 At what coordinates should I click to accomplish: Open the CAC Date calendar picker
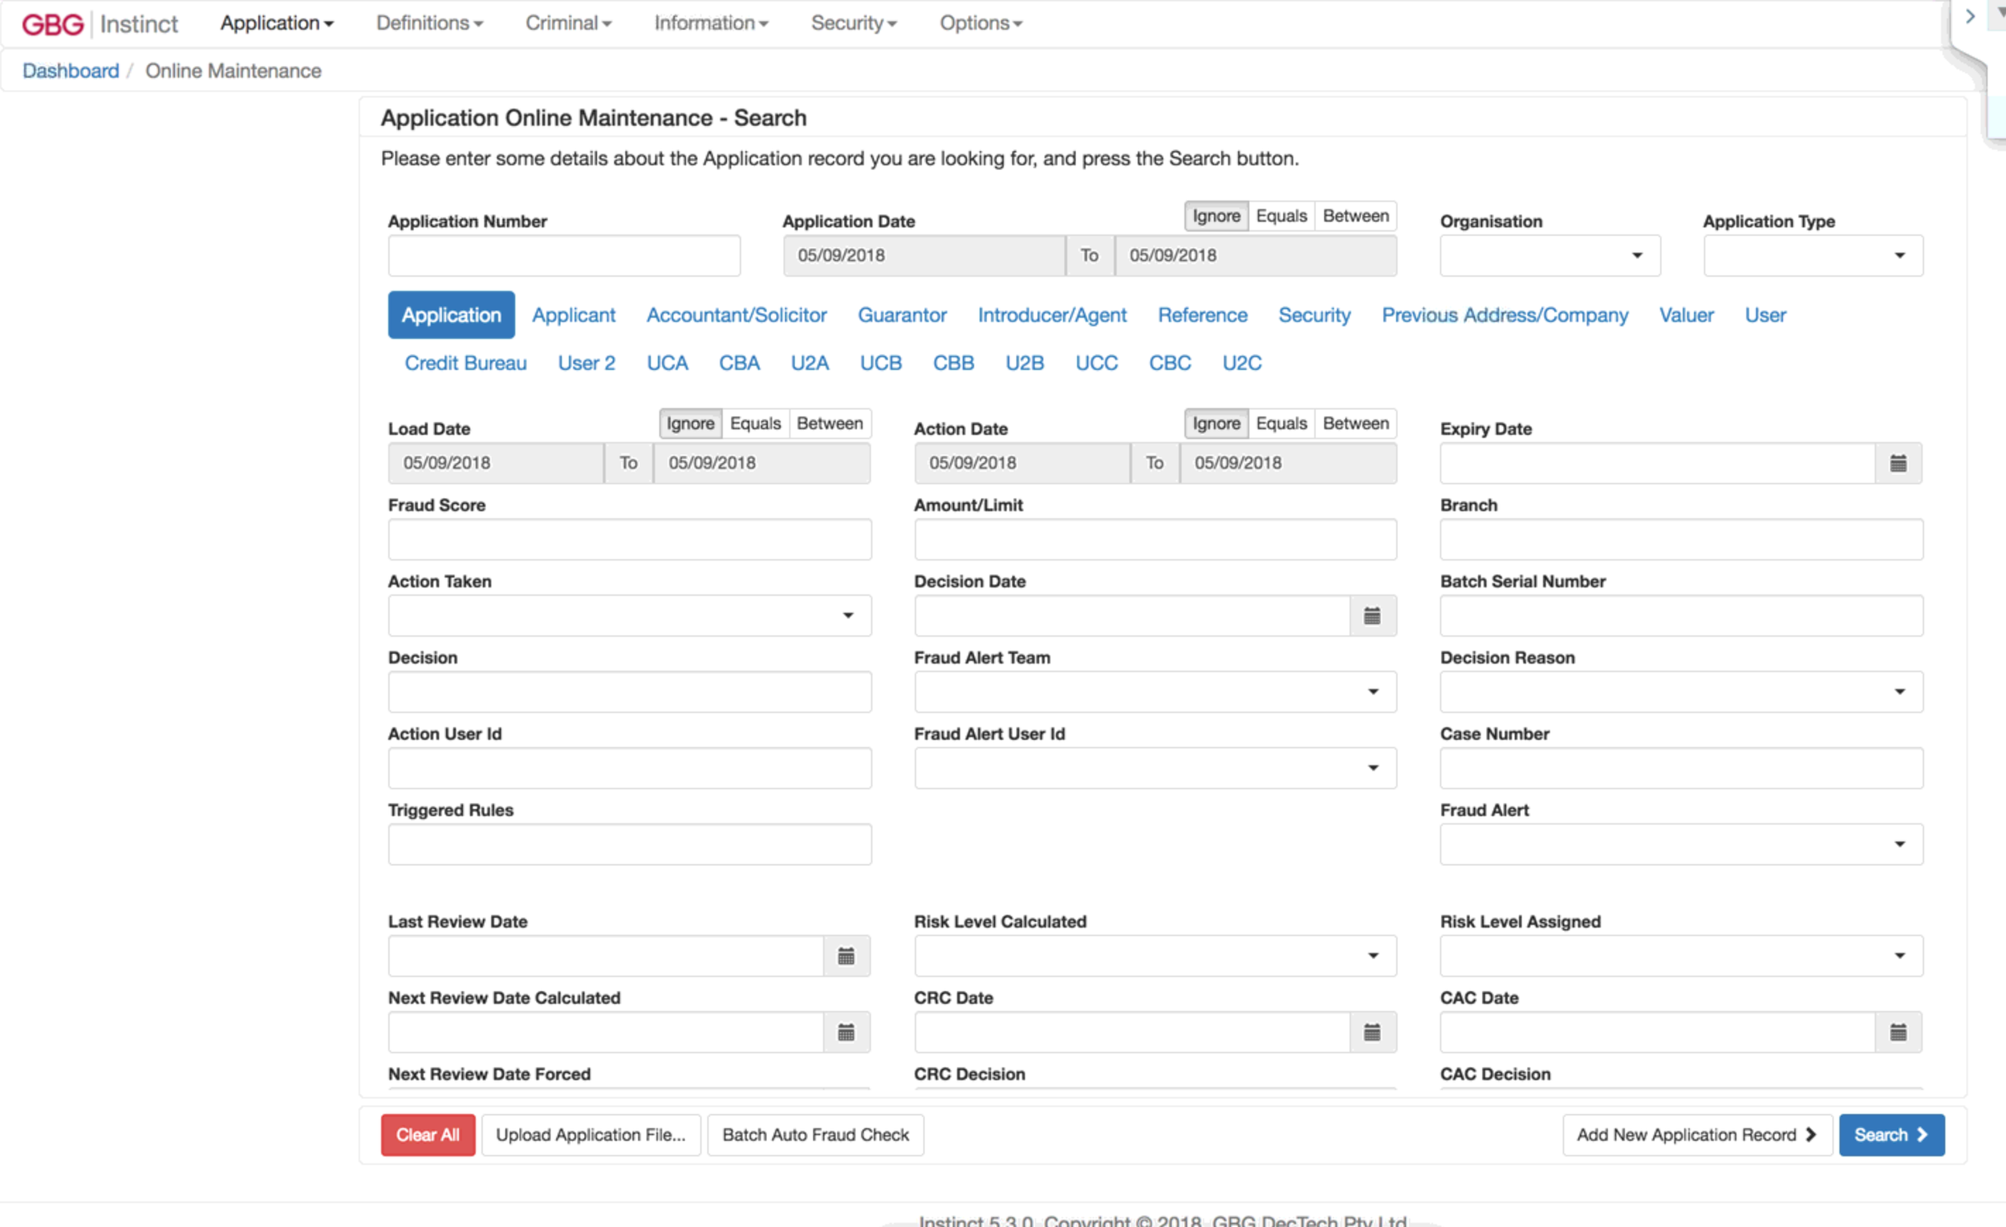1898,1033
